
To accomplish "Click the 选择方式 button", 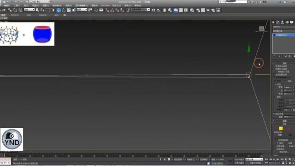I will [x=284, y=152].
